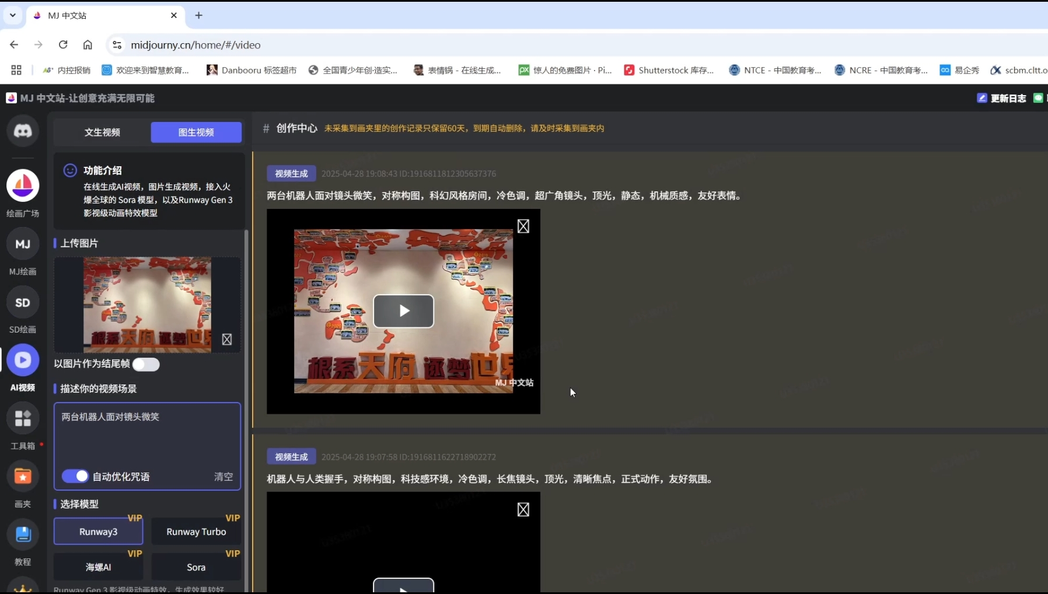Click the MJ 中文站 logo title
The height and width of the screenshot is (594, 1048).
[81, 98]
